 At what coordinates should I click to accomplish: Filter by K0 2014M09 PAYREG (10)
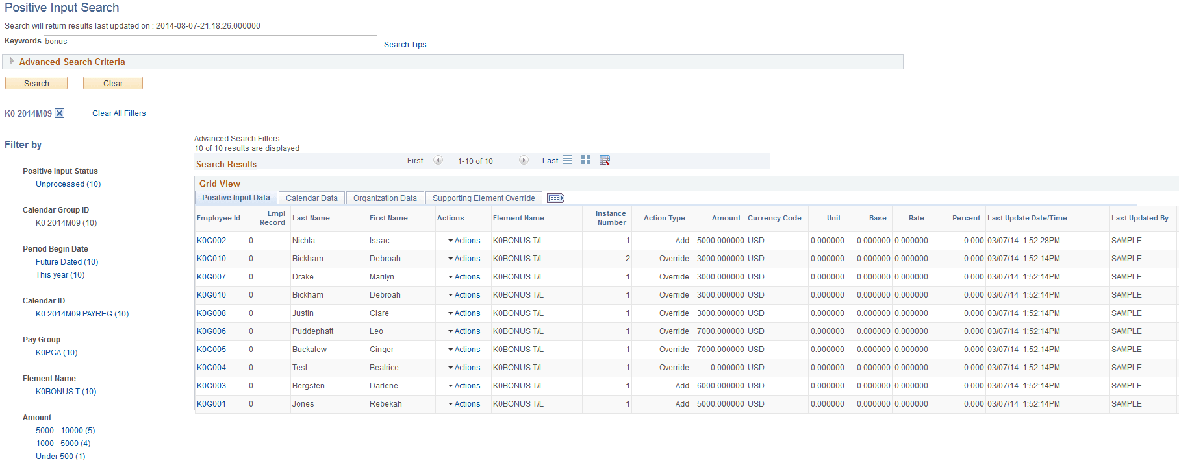tap(82, 314)
